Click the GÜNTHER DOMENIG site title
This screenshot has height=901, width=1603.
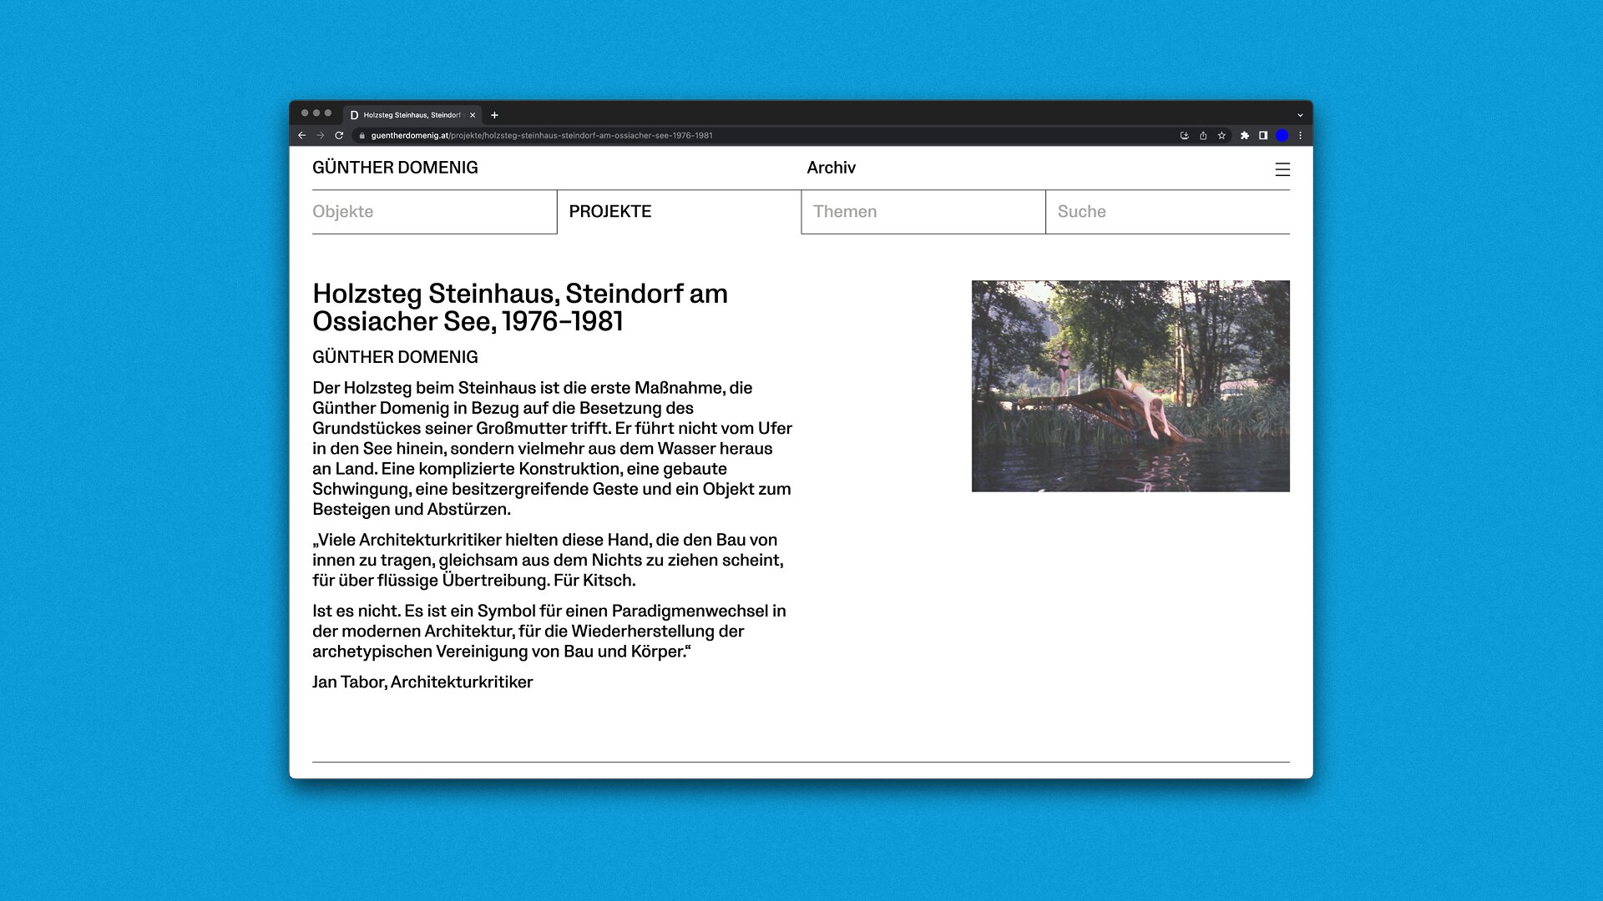pos(395,168)
